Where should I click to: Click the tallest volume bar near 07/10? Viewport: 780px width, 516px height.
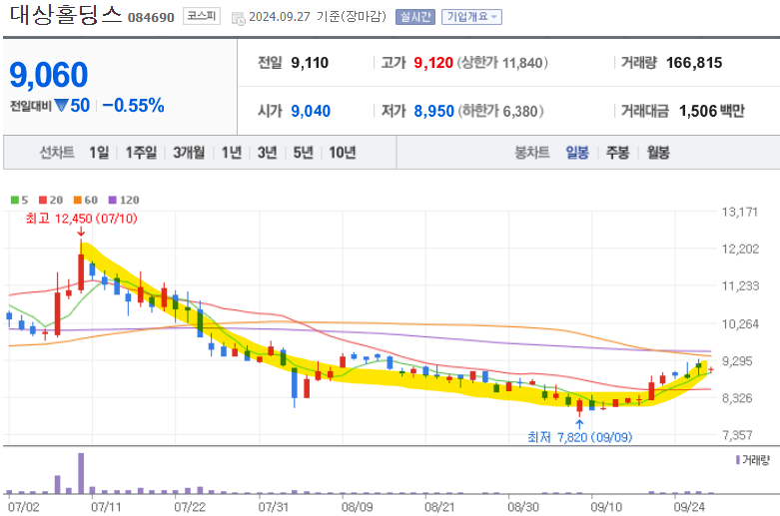coord(81,473)
